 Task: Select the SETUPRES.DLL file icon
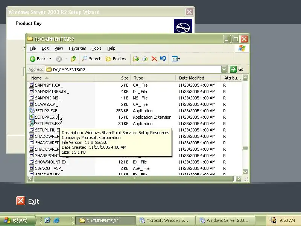[32, 117]
